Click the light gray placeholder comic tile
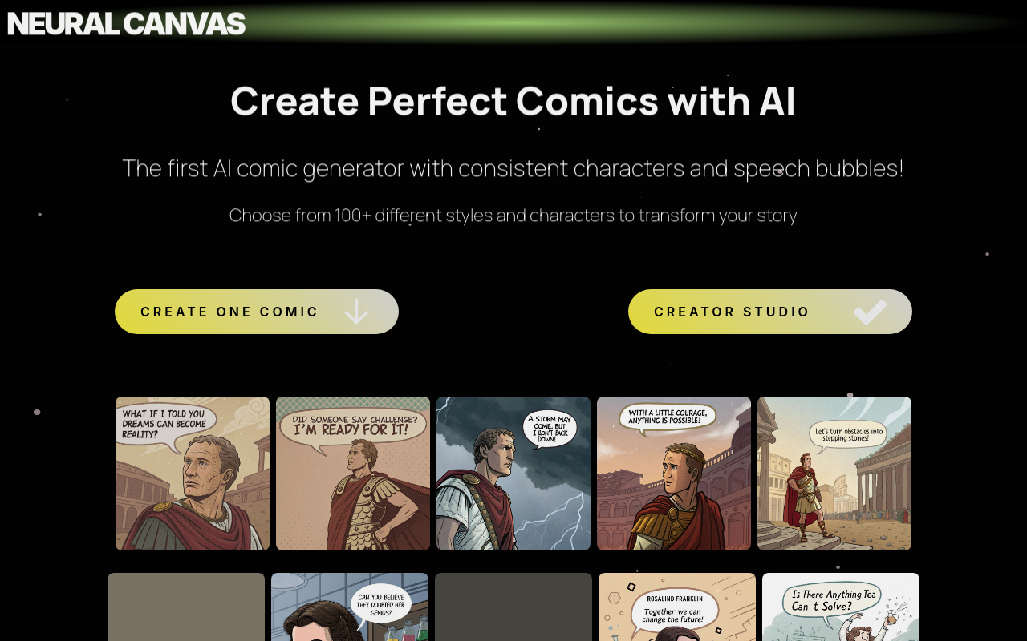Screen dimensions: 1027x641 coord(186,607)
